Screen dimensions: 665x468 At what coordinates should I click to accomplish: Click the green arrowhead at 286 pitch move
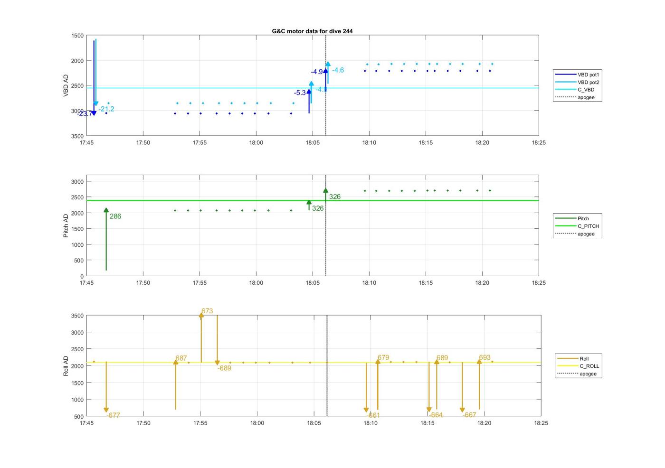point(106,210)
